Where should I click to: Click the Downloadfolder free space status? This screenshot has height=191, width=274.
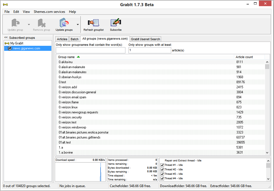click(x=184, y=186)
